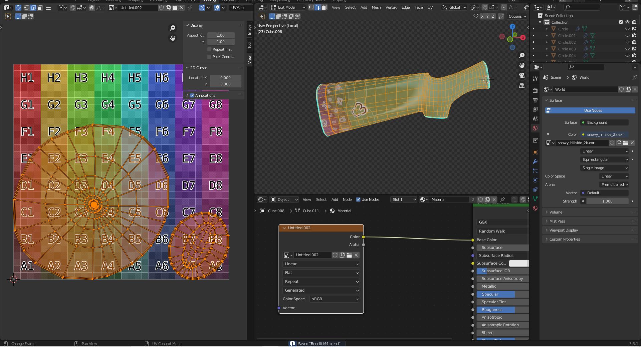Click the zoom magnifier in UV editor
641x347 pixels.
[x=173, y=28]
